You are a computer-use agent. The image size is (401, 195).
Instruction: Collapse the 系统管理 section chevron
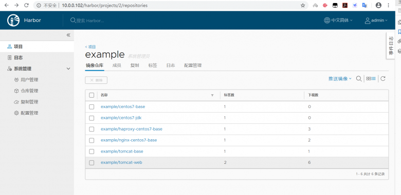pyautogui.click(x=68, y=69)
